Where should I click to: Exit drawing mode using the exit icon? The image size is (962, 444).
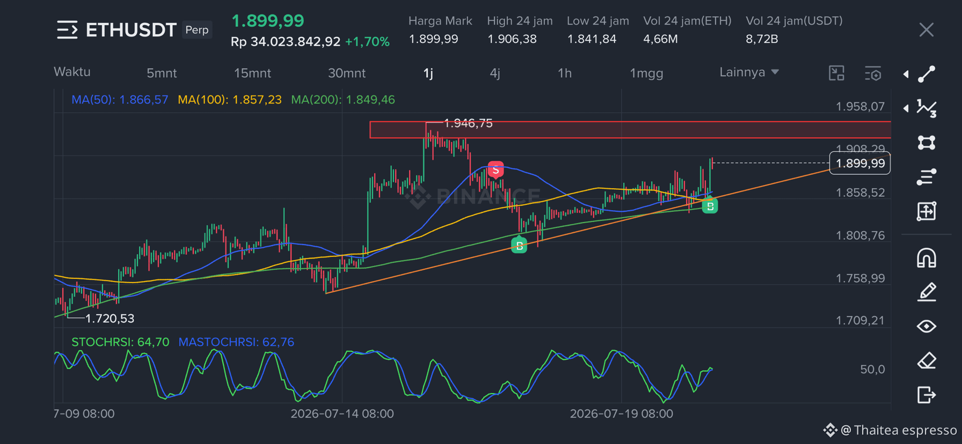(927, 395)
